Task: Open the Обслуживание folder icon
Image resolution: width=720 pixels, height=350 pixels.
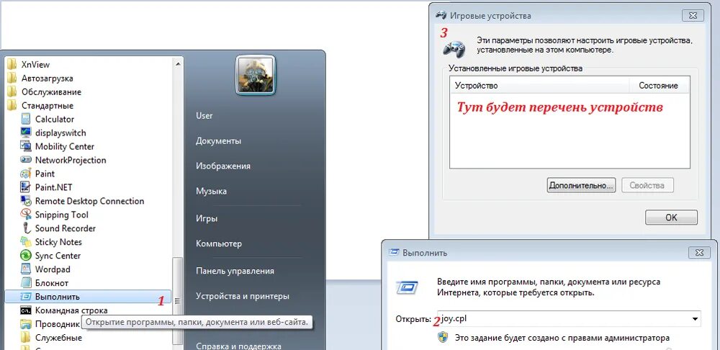Action: point(12,92)
